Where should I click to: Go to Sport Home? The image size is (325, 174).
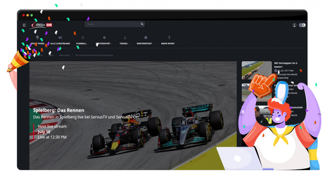(37, 43)
